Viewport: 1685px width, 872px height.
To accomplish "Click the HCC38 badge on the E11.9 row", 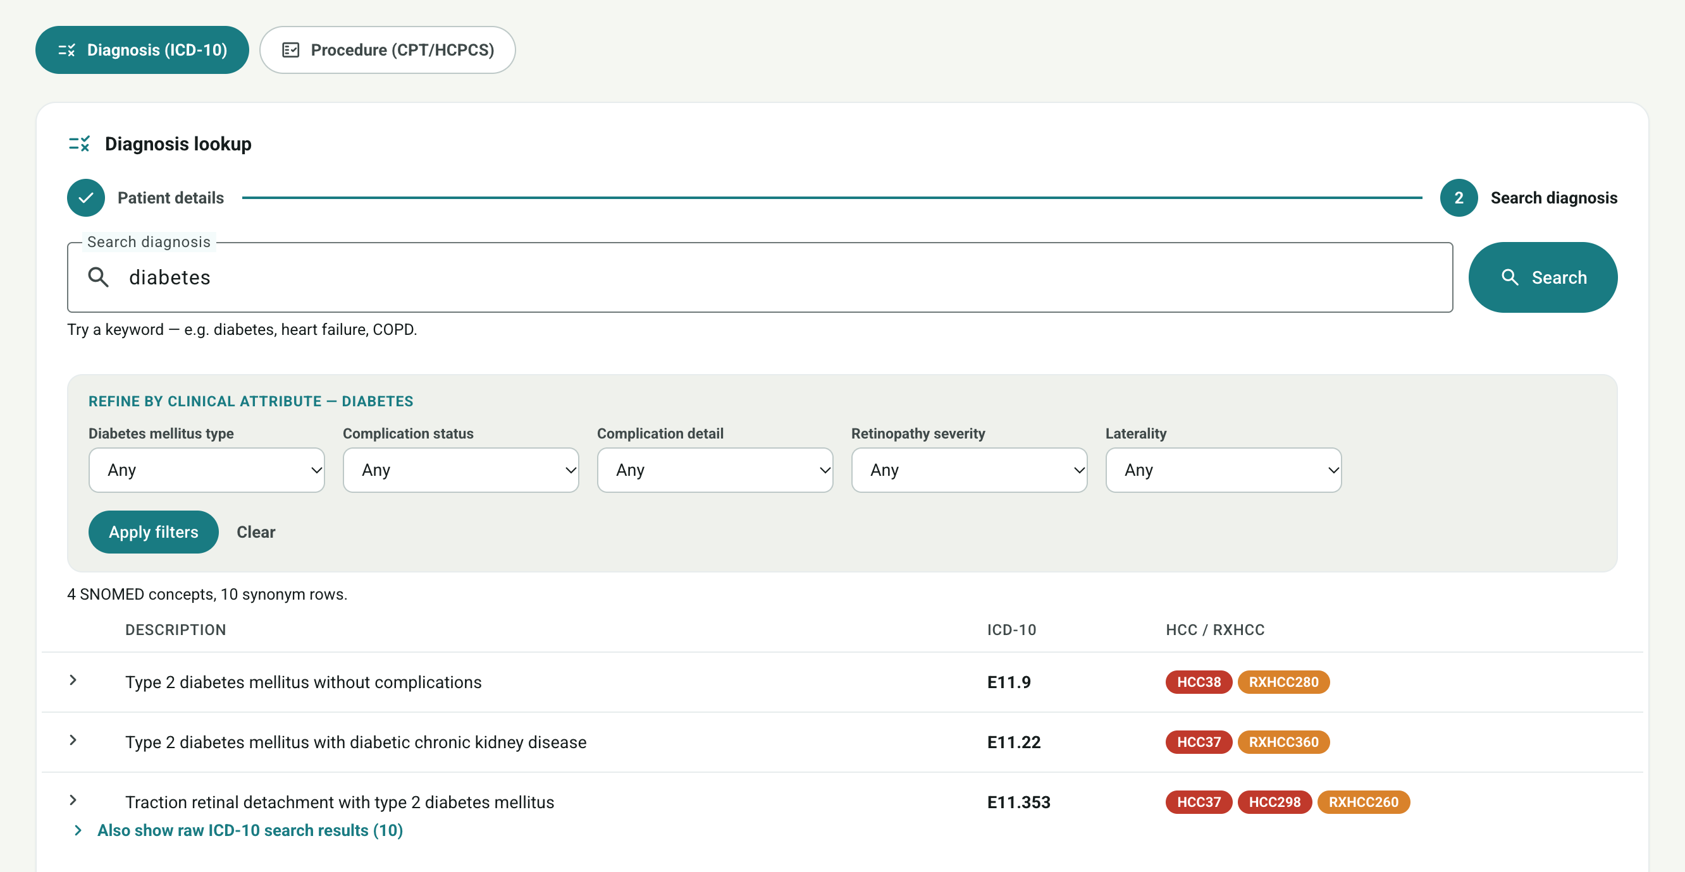I will 1199,682.
